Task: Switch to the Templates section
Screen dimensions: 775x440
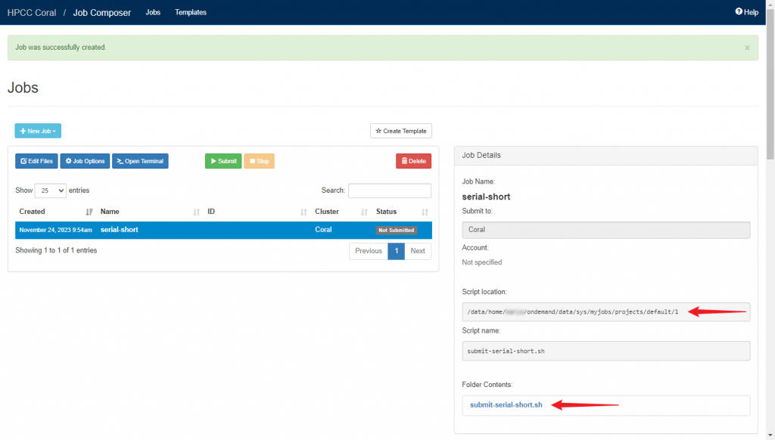Action: (x=190, y=12)
